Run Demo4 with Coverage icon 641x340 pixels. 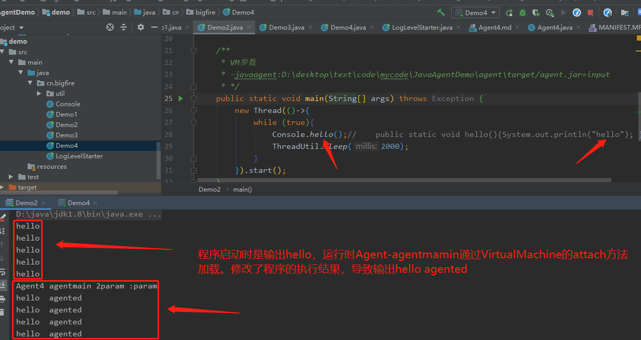536,12
